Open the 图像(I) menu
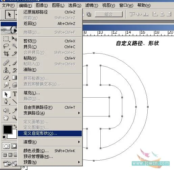The image size is (174, 170). pyautogui.click(x=42, y=5)
